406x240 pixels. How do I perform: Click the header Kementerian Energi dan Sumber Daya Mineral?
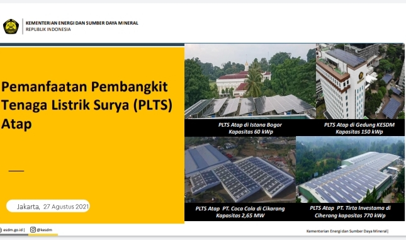point(82,23)
